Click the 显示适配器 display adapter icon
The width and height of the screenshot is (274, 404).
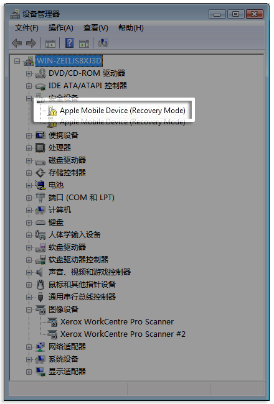[x=40, y=372]
